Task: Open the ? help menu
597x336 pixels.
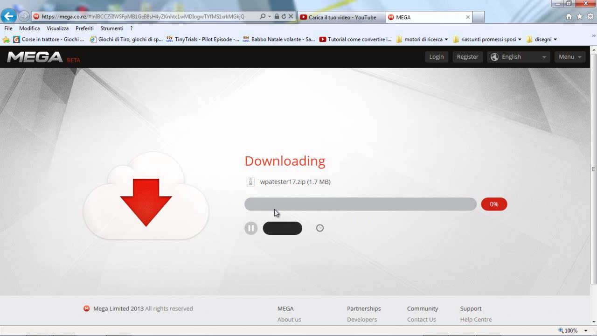Action: click(132, 28)
